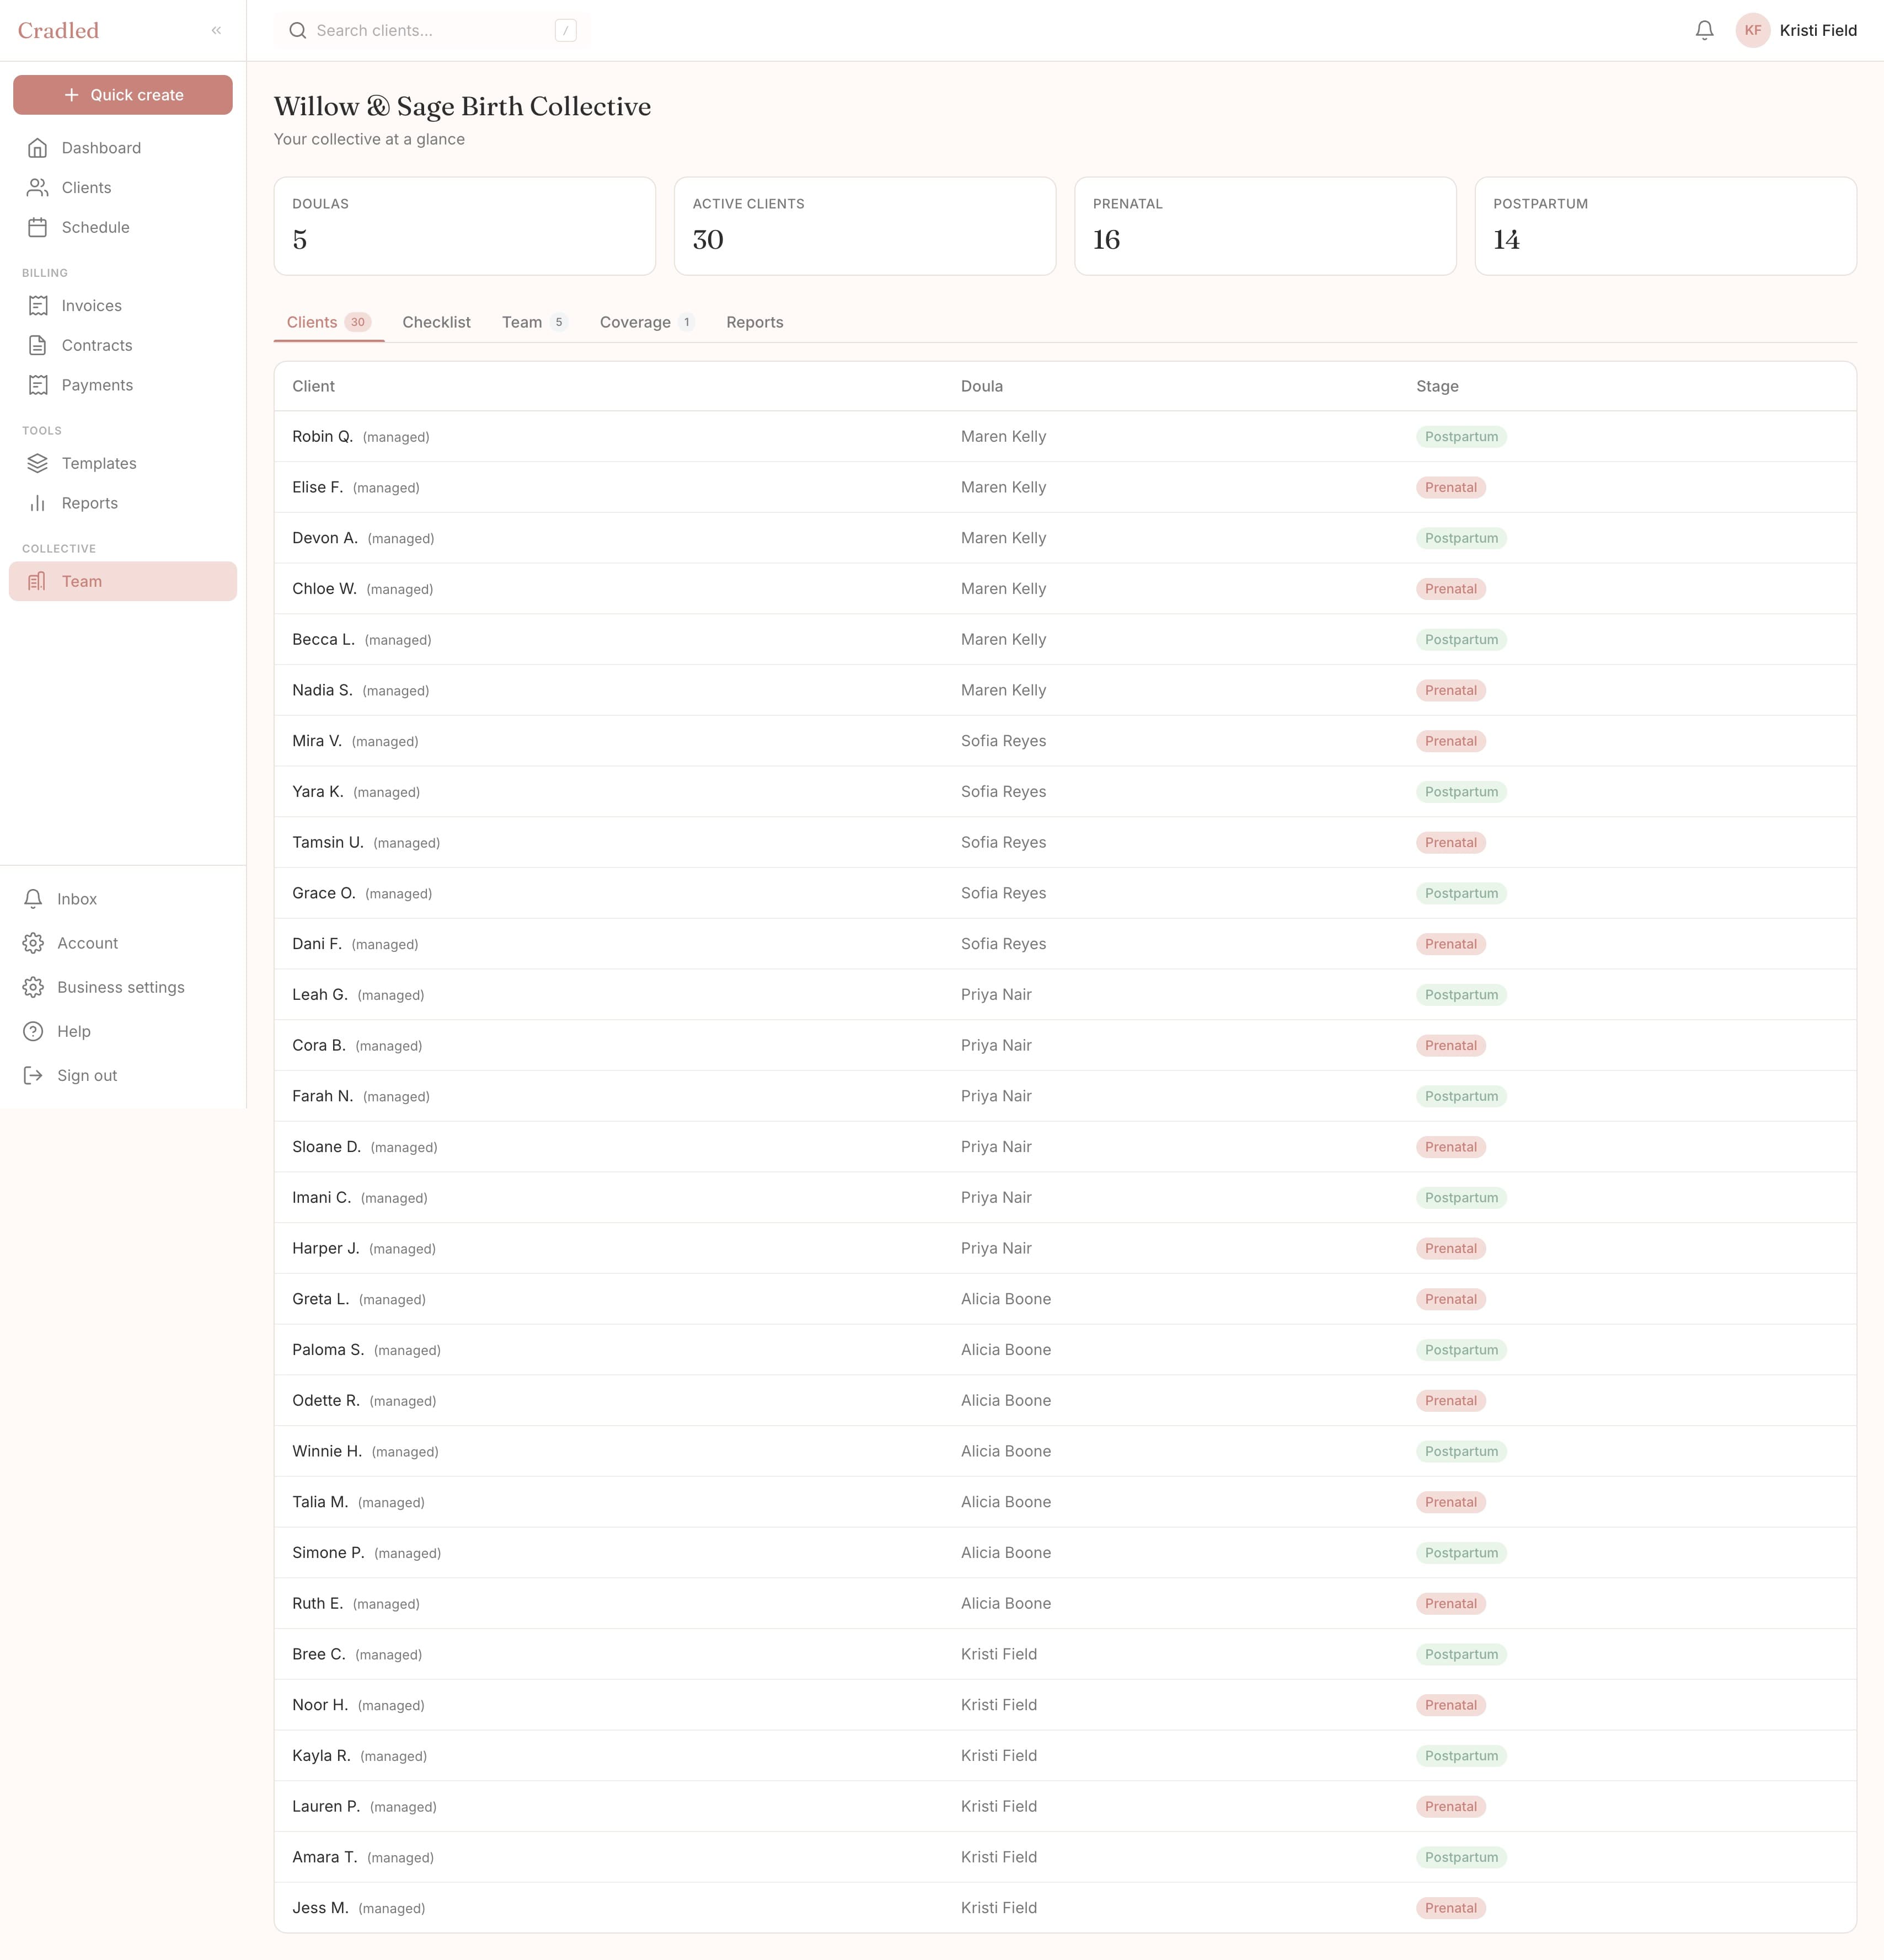The height and width of the screenshot is (1960, 1884).
Task: Click the Clients people icon
Action: [38, 188]
